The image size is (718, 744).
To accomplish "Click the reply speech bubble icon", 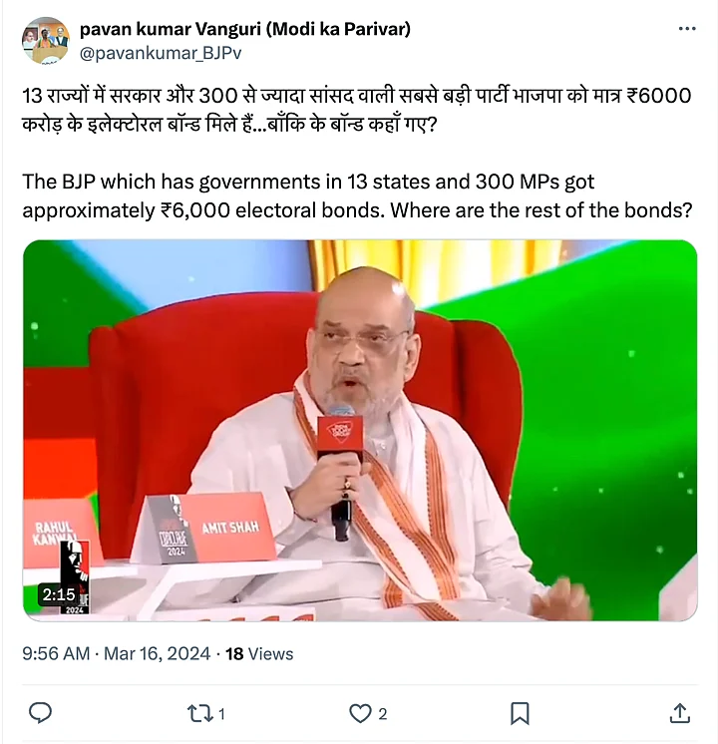I will (40, 713).
